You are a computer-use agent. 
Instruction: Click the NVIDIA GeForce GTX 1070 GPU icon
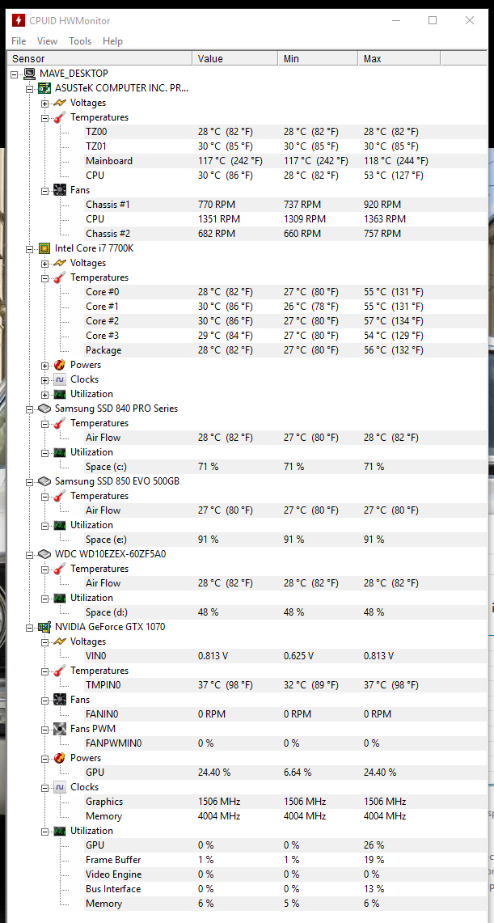[45, 627]
